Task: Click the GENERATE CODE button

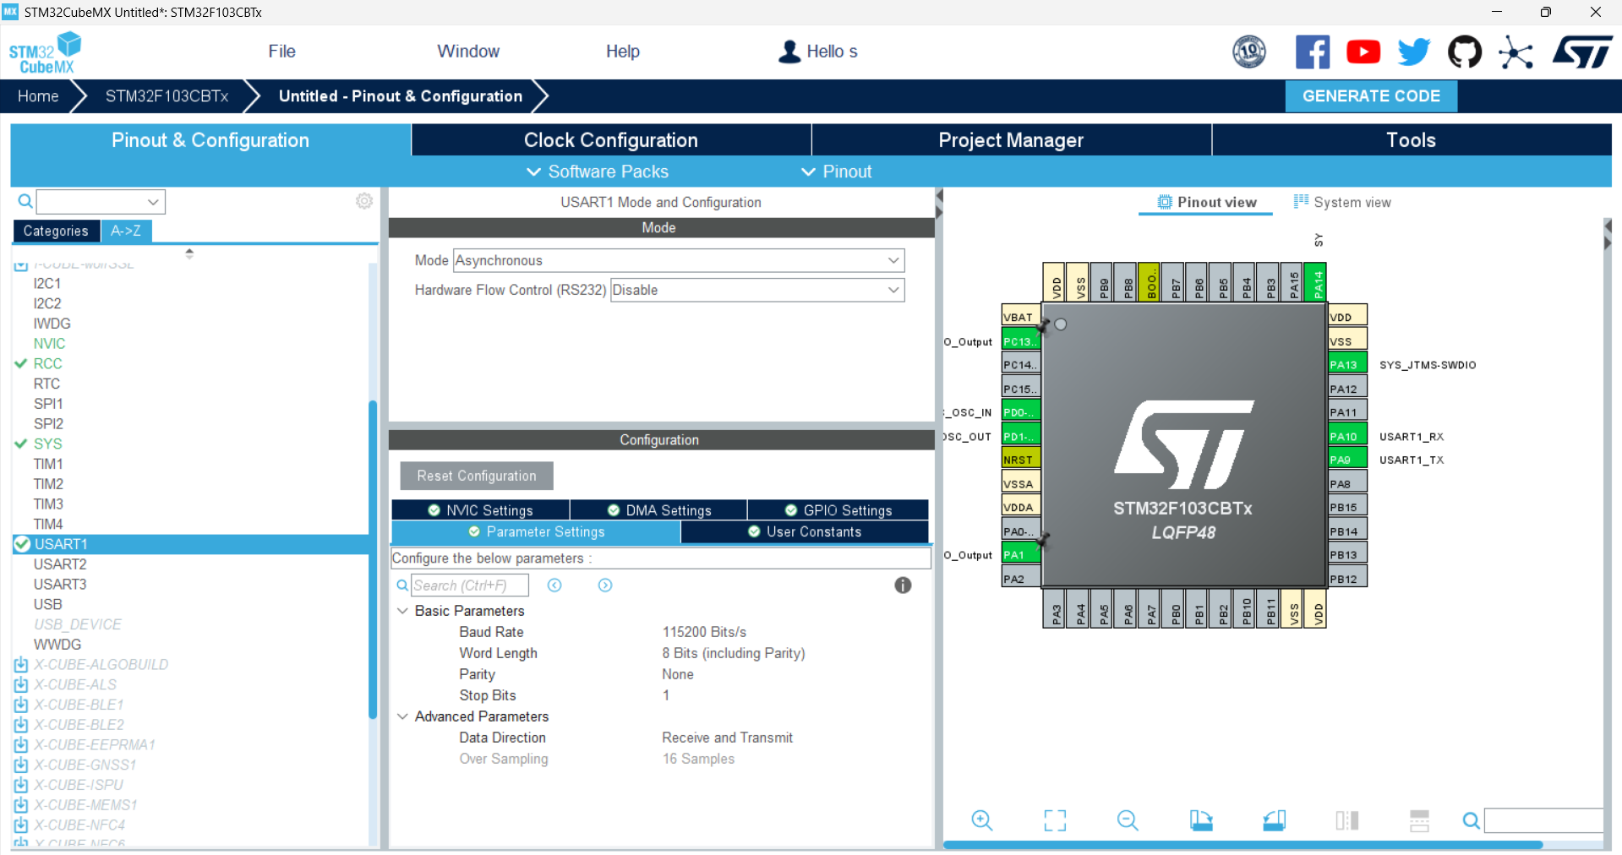Action: pyautogui.click(x=1371, y=96)
